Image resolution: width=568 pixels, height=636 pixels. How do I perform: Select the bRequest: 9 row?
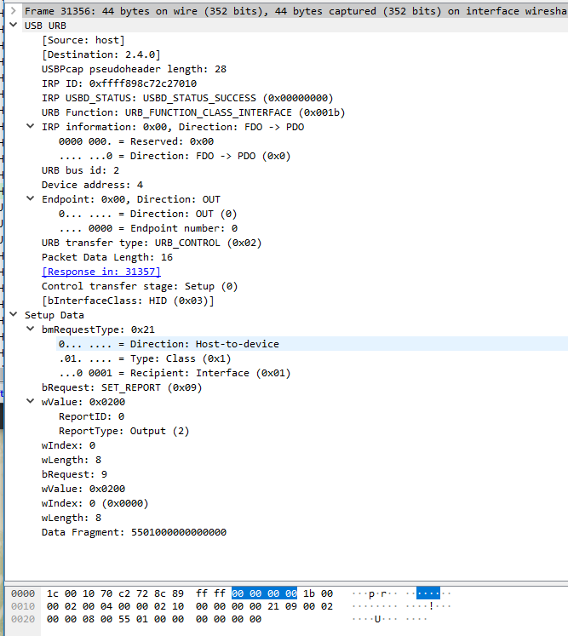(74, 474)
